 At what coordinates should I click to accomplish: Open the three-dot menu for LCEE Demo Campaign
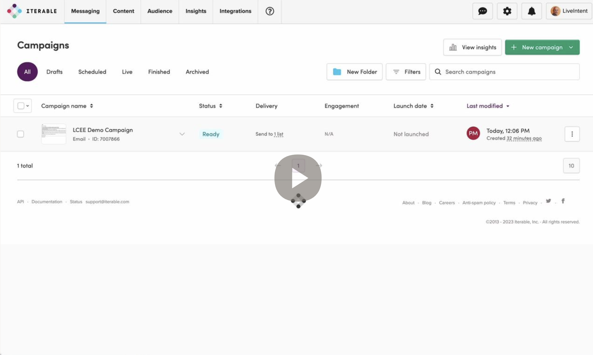pos(572,134)
